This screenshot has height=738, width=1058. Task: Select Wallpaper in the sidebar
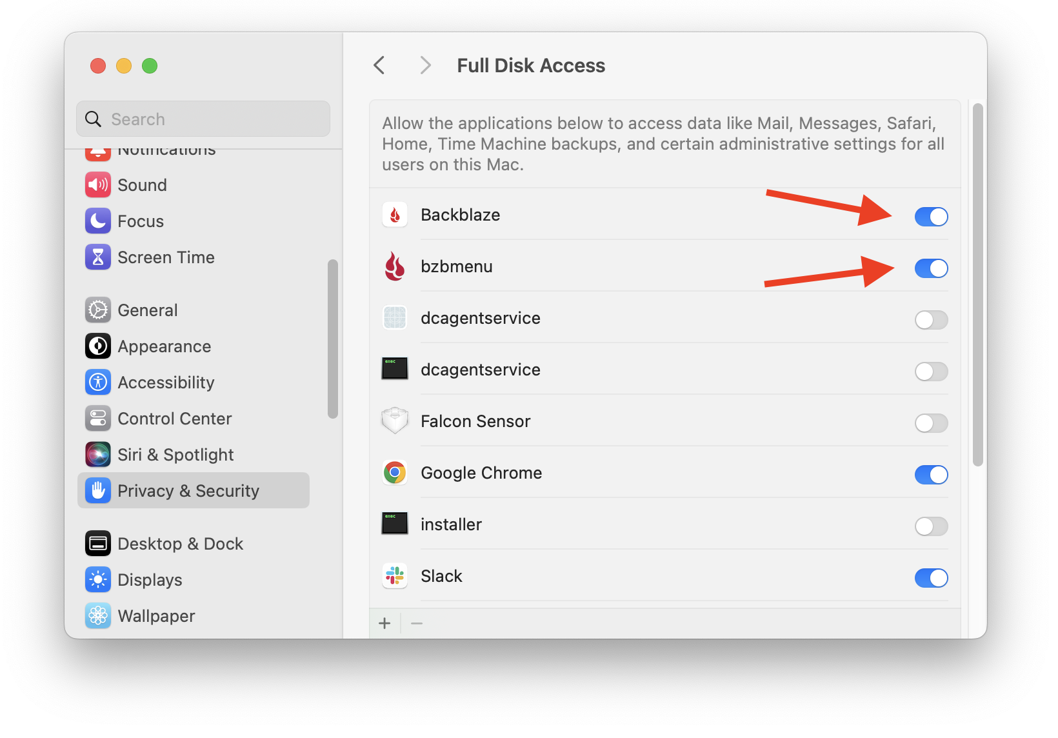[x=194, y=616]
